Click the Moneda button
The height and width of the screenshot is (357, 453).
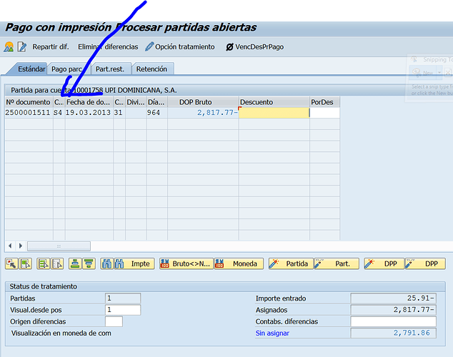point(239,263)
